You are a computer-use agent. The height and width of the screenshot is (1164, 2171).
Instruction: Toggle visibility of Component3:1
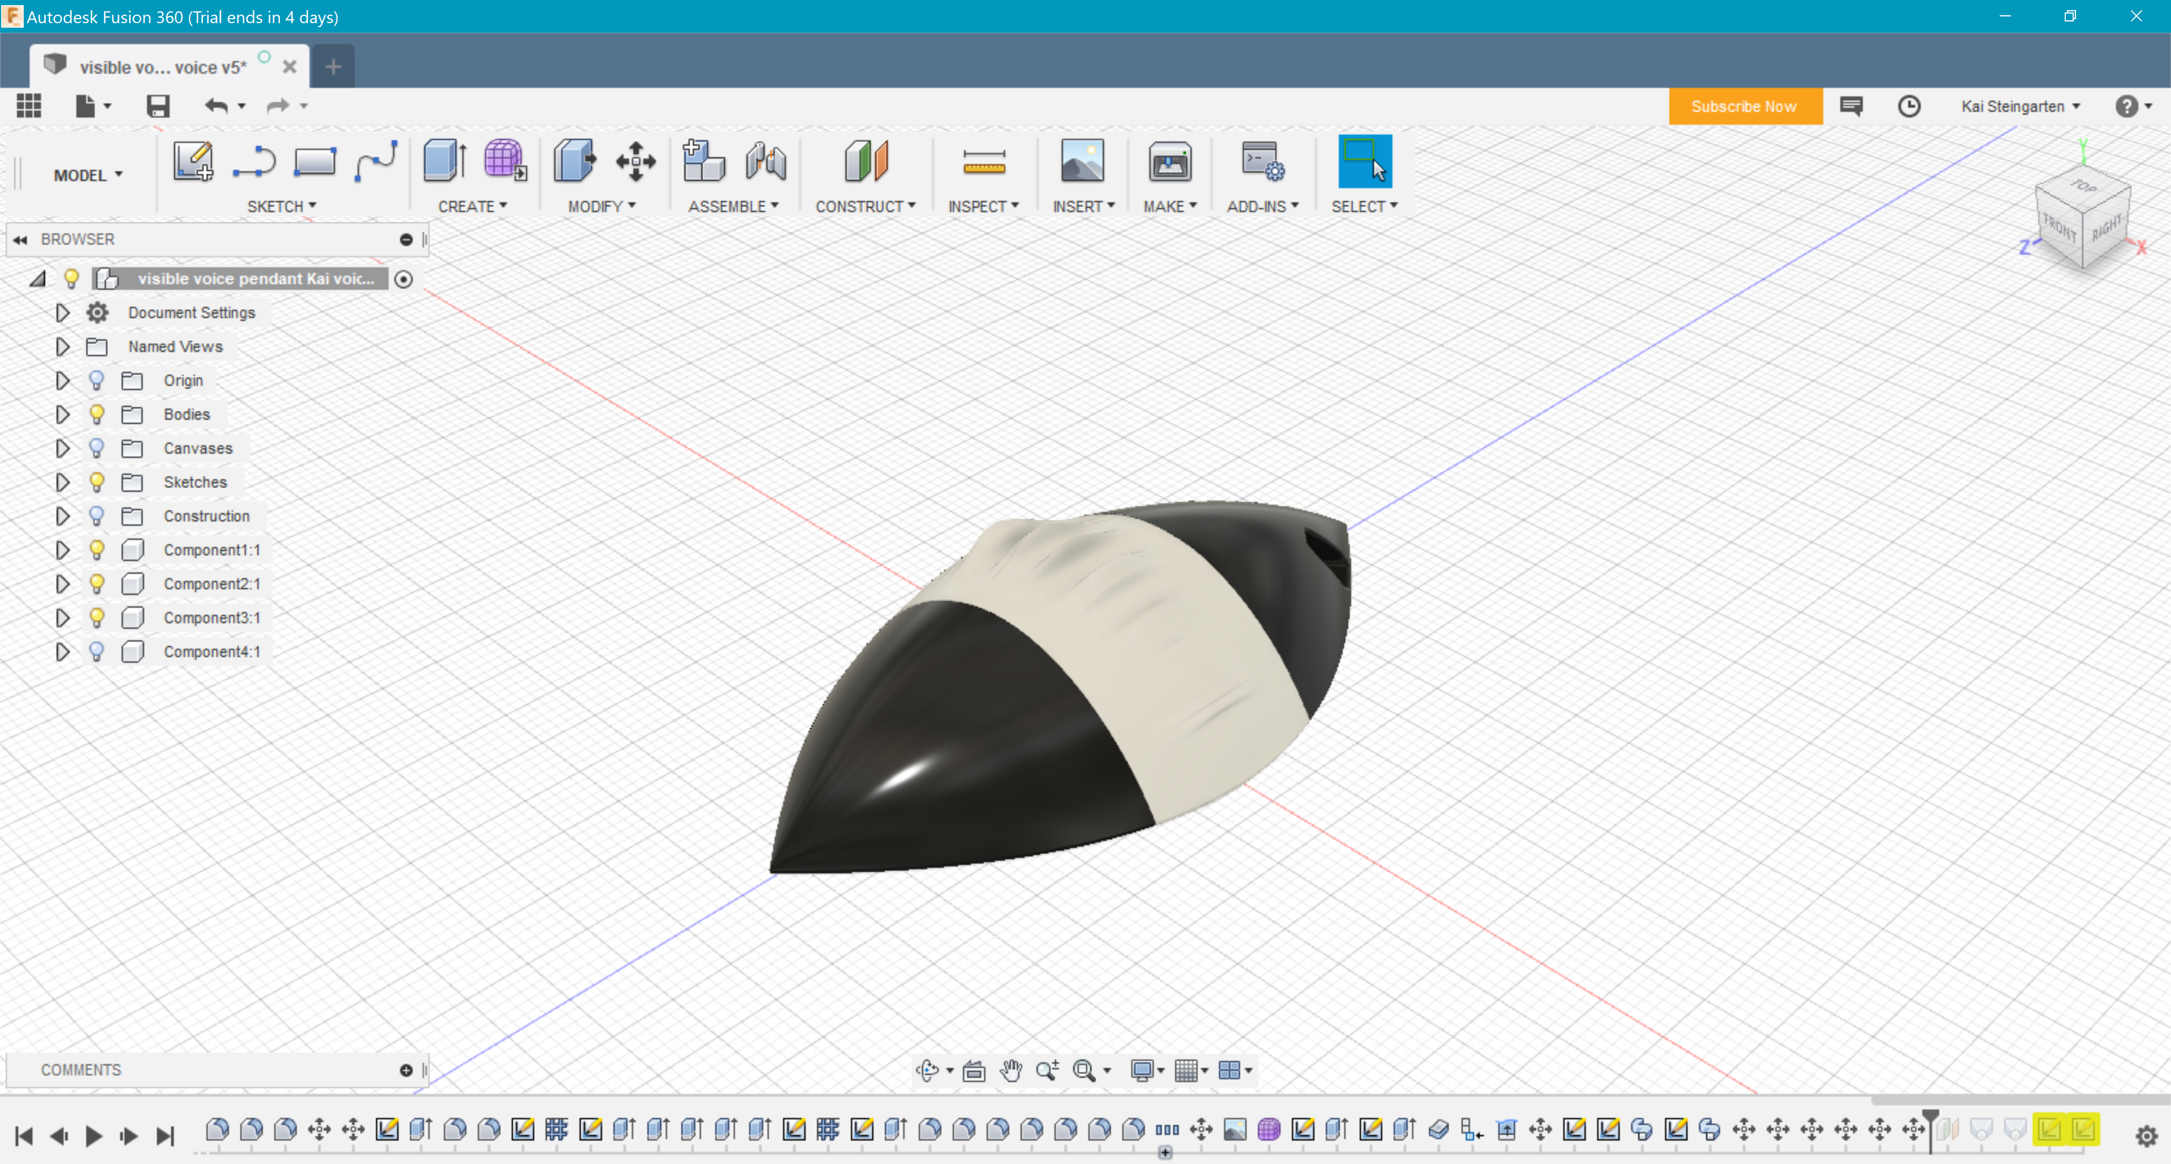(x=96, y=618)
